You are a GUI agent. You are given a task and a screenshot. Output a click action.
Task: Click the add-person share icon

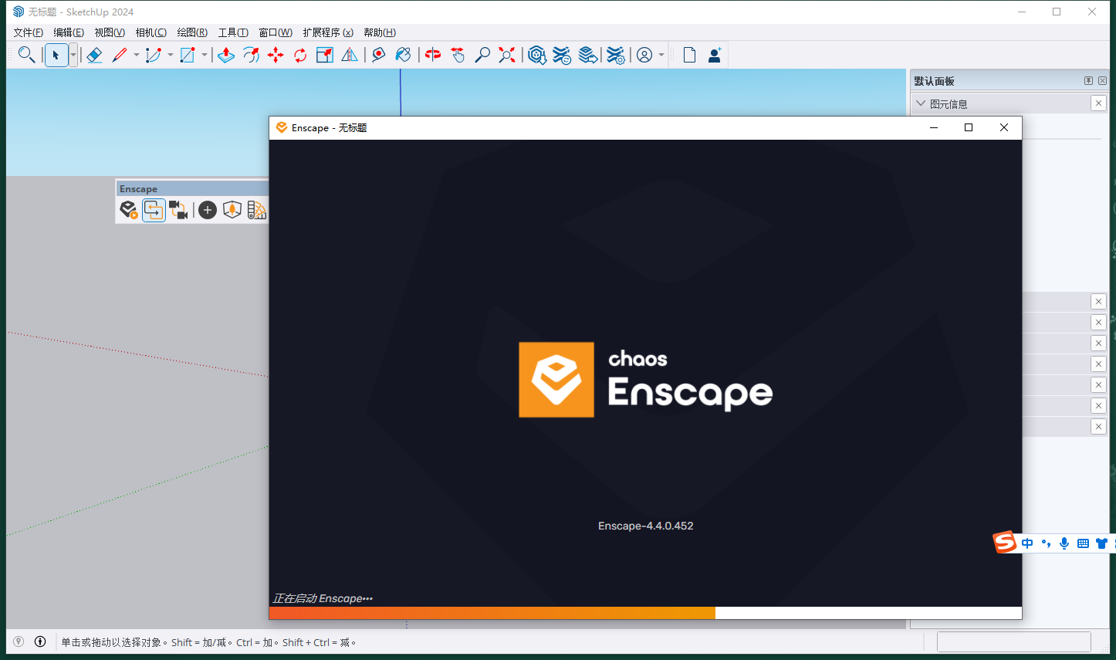point(715,55)
